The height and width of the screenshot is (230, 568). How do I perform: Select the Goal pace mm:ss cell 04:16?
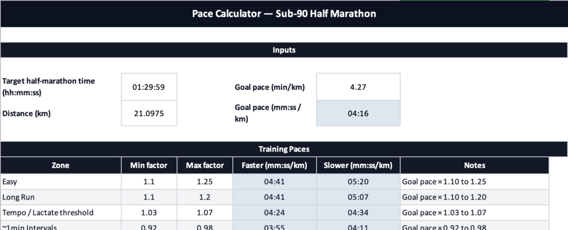pyautogui.click(x=358, y=113)
